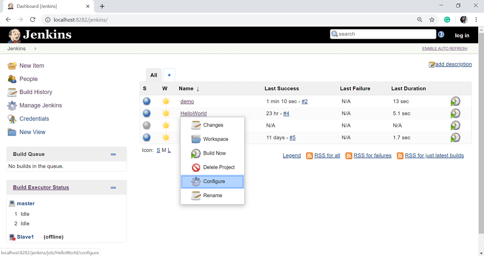Open the demo job link
Screen dimensions: 484x256
[187, 101]
